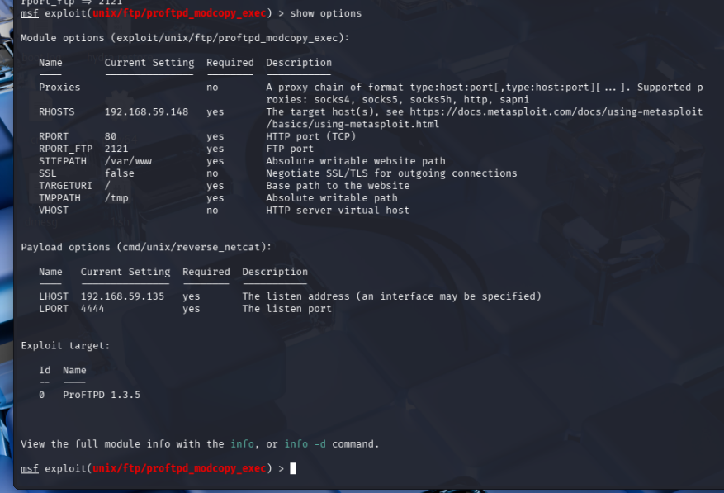
Task: Click the green 'info' command word
Action: coord(242,444)
